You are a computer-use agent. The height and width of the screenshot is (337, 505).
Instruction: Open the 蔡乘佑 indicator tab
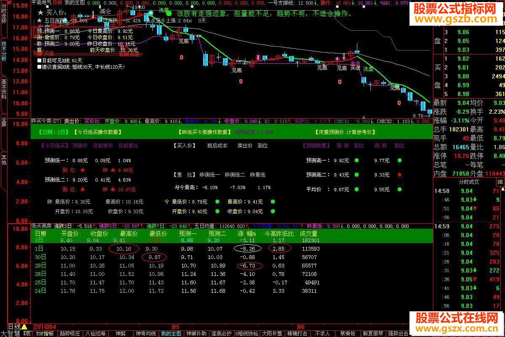[x=348, y=334]
